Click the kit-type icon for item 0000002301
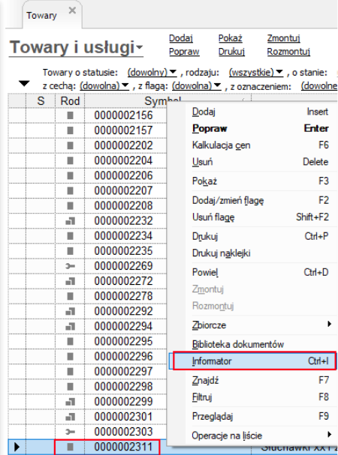The width and height of the screenshot is (338, 455). [x=70, y=418]
